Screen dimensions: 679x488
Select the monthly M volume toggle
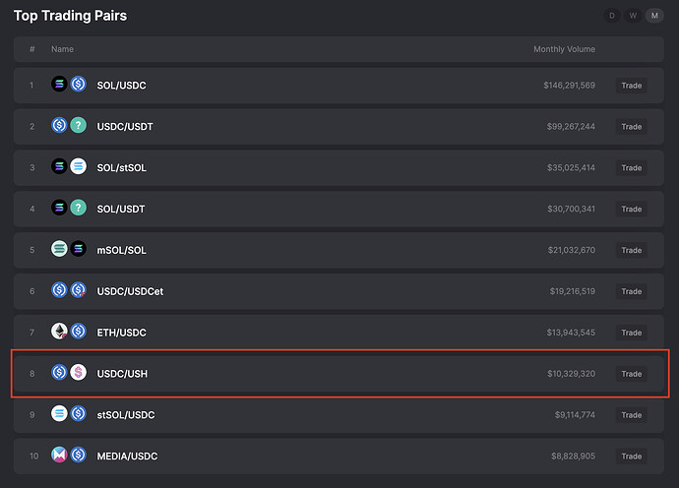tap(654, 16)
